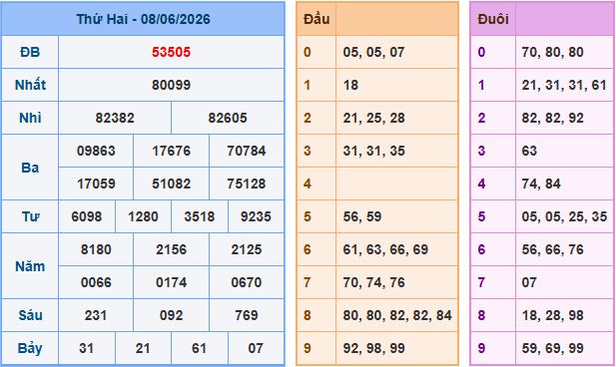Click the Sáu row label
The height and width of the screenshot is (367, 616).
click(30, 315)
